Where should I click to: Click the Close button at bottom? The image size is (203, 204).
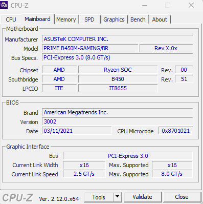pyautogui.click(x=182, y=197)
